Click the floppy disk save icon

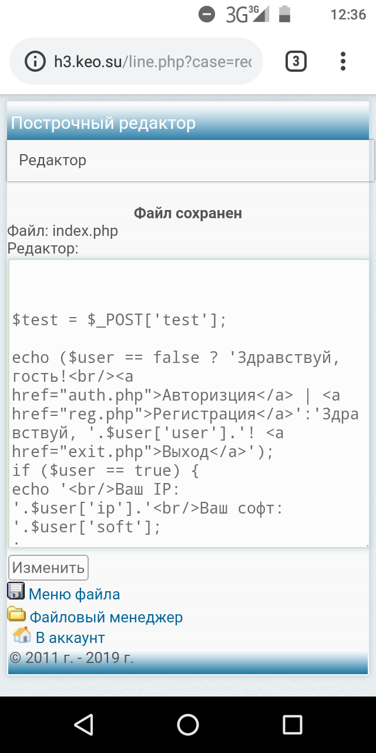(x=16, y=592)
